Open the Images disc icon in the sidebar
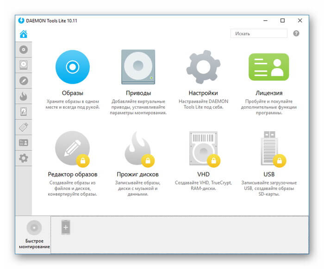Screen dimensions: 324x269 (24, 50)
